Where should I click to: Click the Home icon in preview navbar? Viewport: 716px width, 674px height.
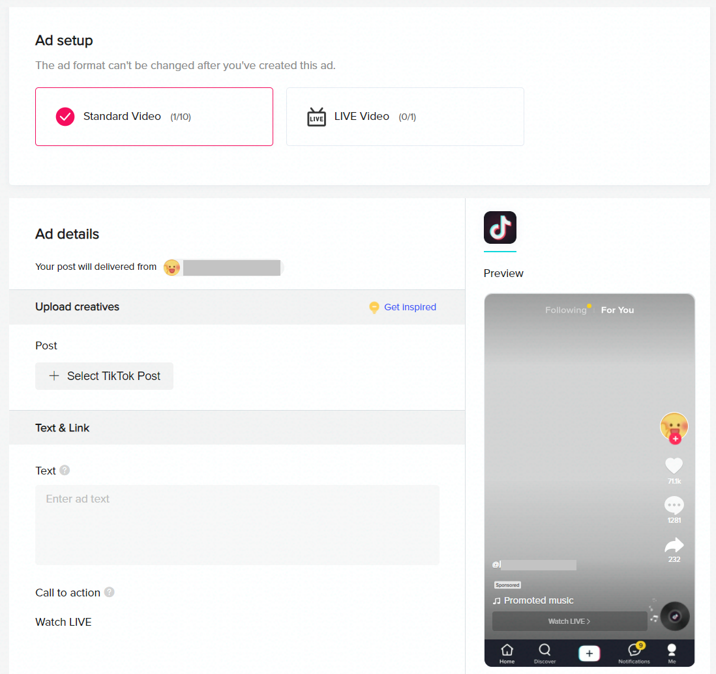(507, 652)
